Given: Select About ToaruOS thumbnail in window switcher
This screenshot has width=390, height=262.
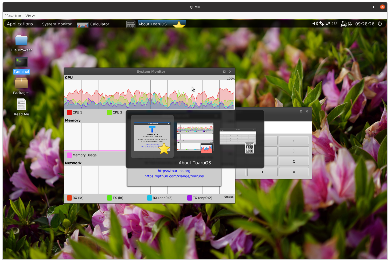Looking at the screenshot, I should [x=152, y=136].
